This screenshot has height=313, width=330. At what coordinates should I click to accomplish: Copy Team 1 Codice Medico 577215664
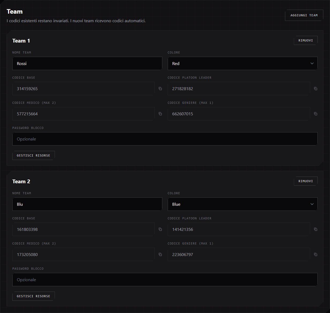pos(160,114)
